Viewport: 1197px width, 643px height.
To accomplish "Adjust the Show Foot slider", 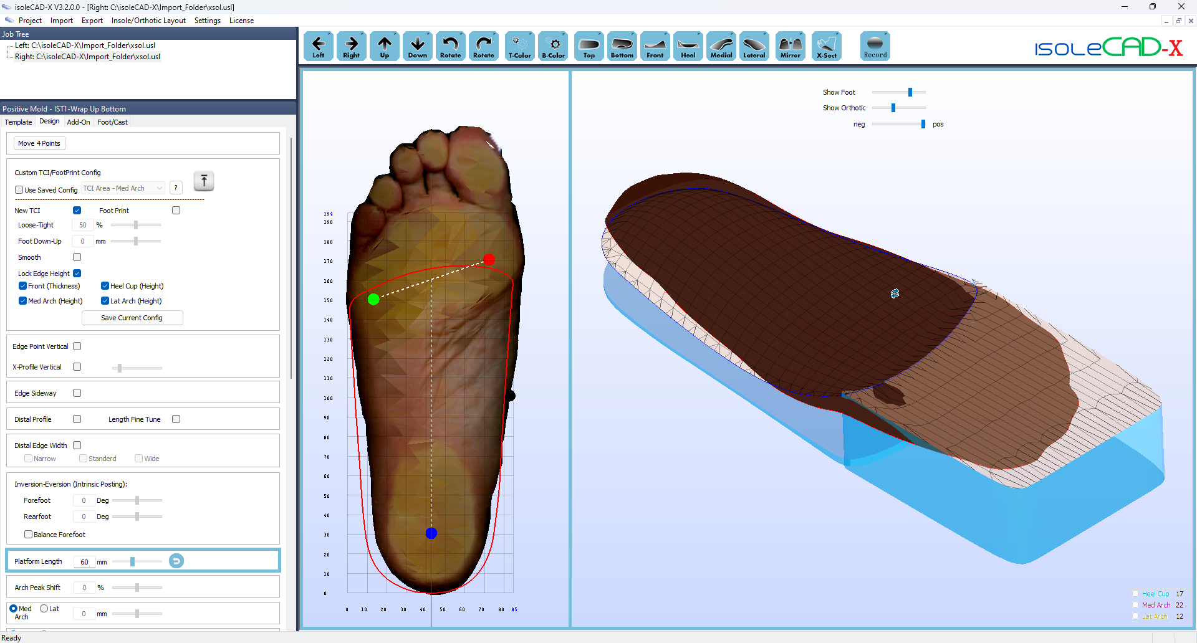I will point(911,92).
